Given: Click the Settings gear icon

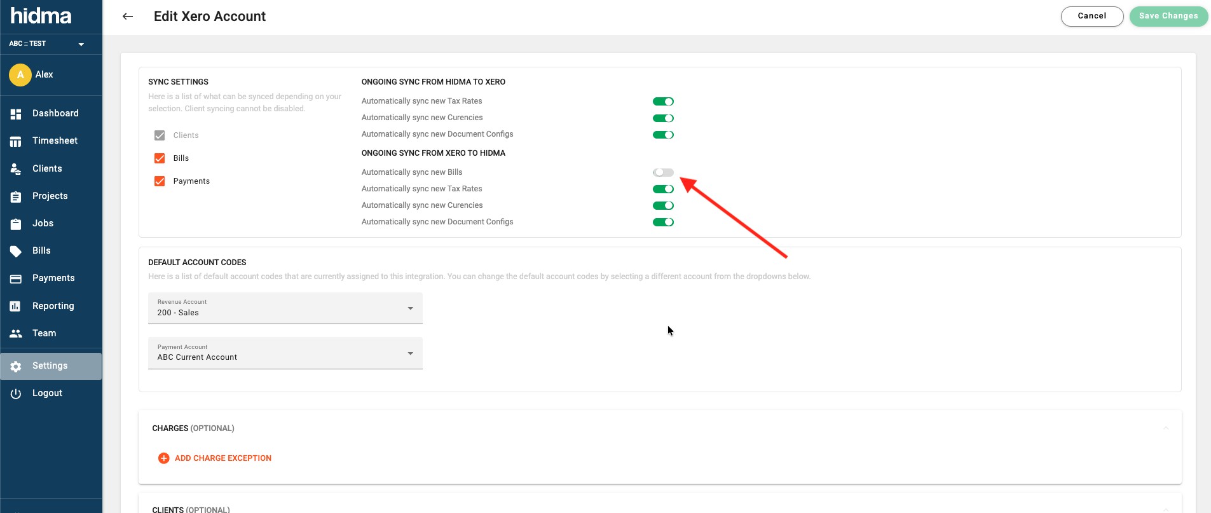Looking at the screenshot, I should pos(16,366).
